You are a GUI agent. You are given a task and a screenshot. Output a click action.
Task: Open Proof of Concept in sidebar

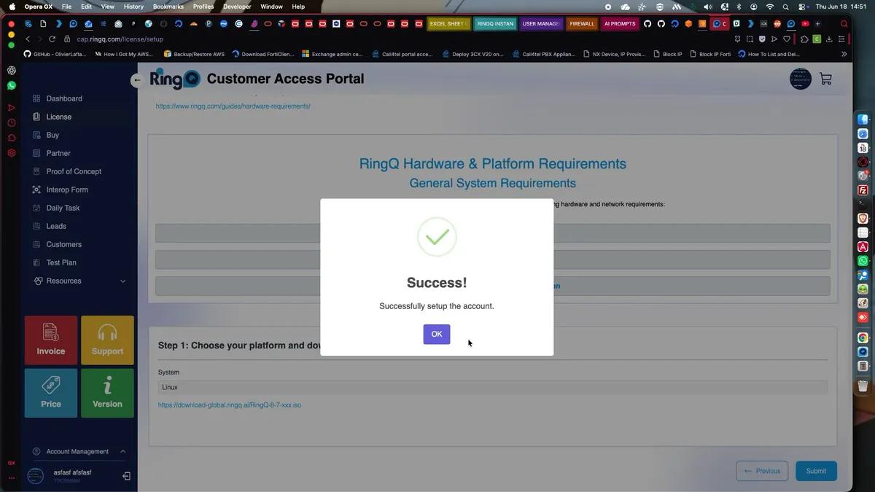point(74,171)
